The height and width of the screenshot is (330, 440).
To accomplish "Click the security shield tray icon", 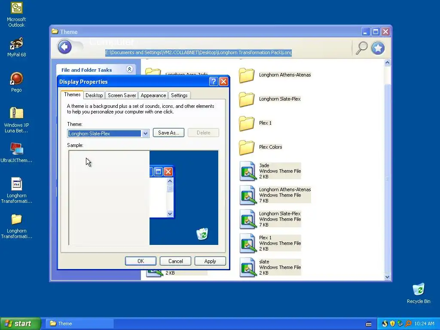I will (x=392, y=324).
